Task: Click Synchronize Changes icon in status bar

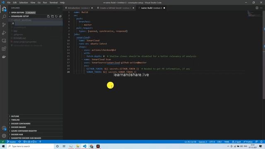Action: click(x=19, y=142)
